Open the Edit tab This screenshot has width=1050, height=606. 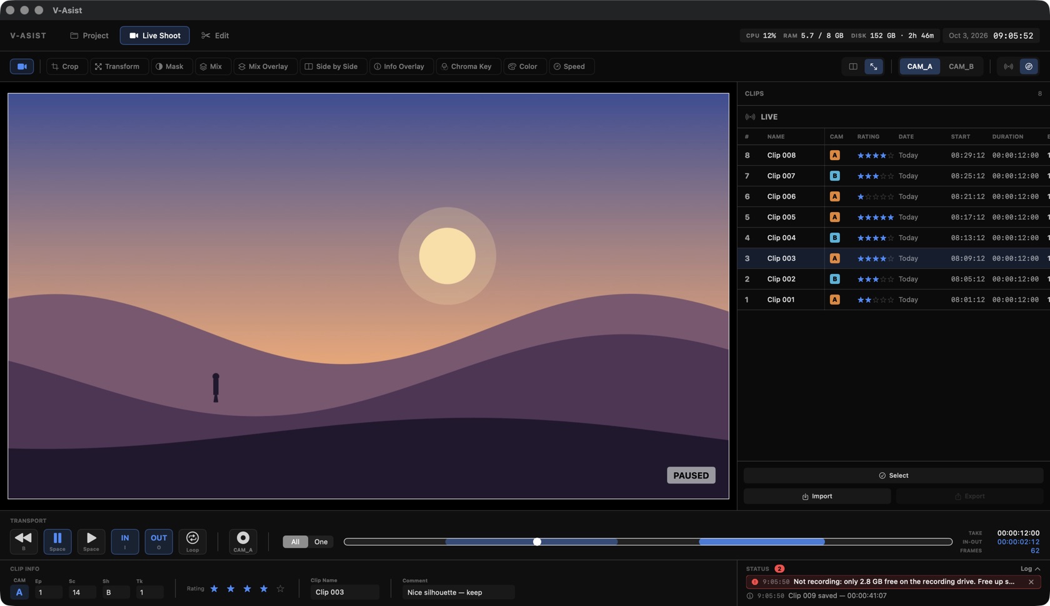(x=215, y=36)
